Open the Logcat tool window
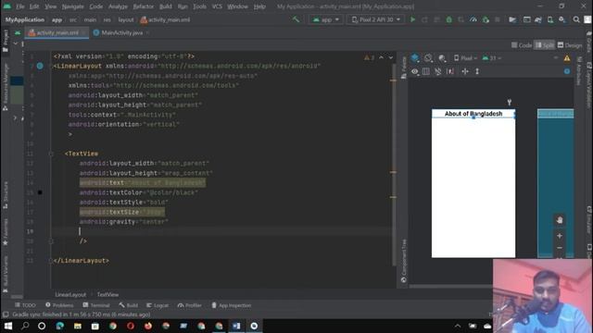The image size is (593, 333). (x=158, y=305)
